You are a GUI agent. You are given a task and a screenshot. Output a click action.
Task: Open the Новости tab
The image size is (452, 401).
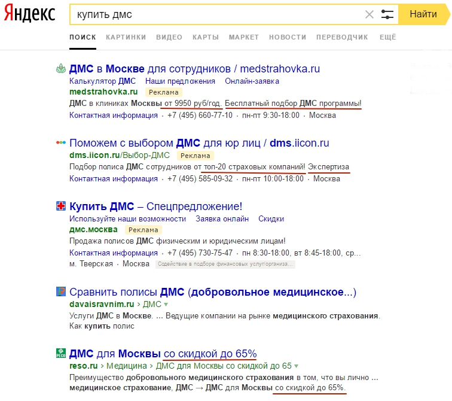288,37
